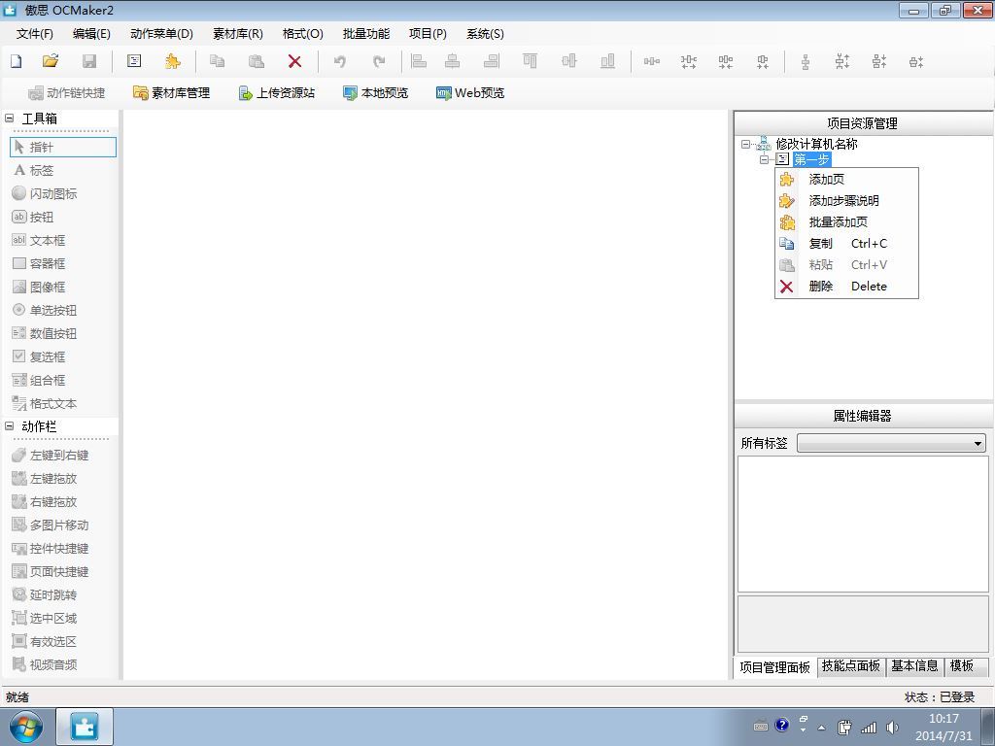Select the 组合框 combo box tool
The image size is (995, 746).
(63, 380)
